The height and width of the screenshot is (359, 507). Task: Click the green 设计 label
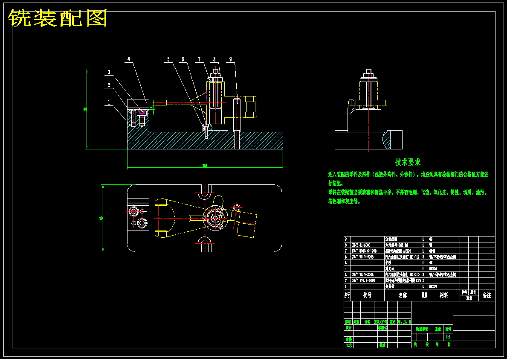point(348,328)
